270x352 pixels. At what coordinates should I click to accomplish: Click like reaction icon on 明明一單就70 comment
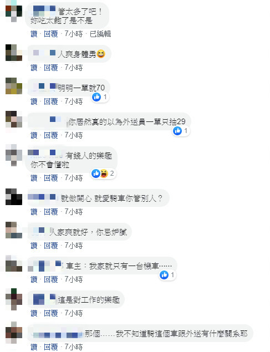pyautogui.click(x=96, y=97)
